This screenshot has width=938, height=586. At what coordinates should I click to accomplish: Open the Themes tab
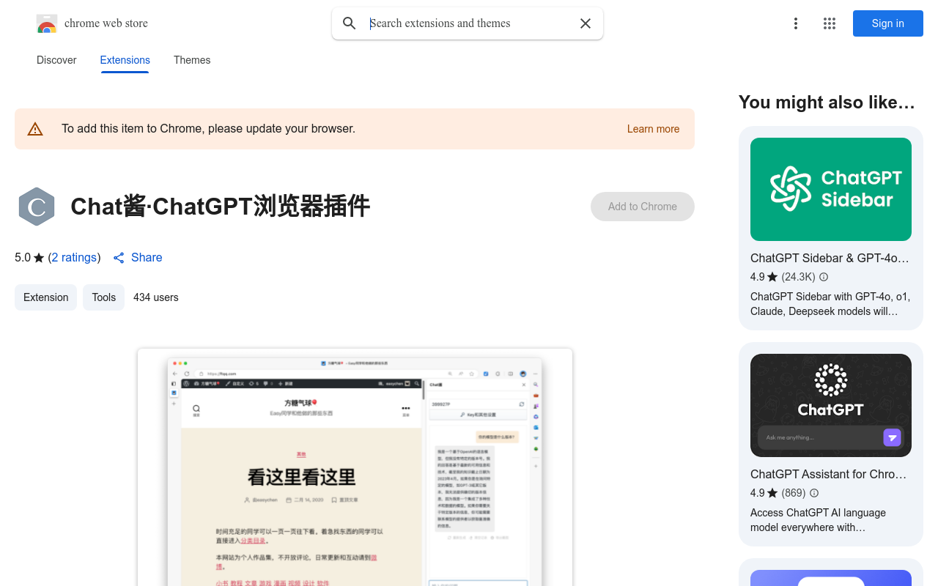192,60
